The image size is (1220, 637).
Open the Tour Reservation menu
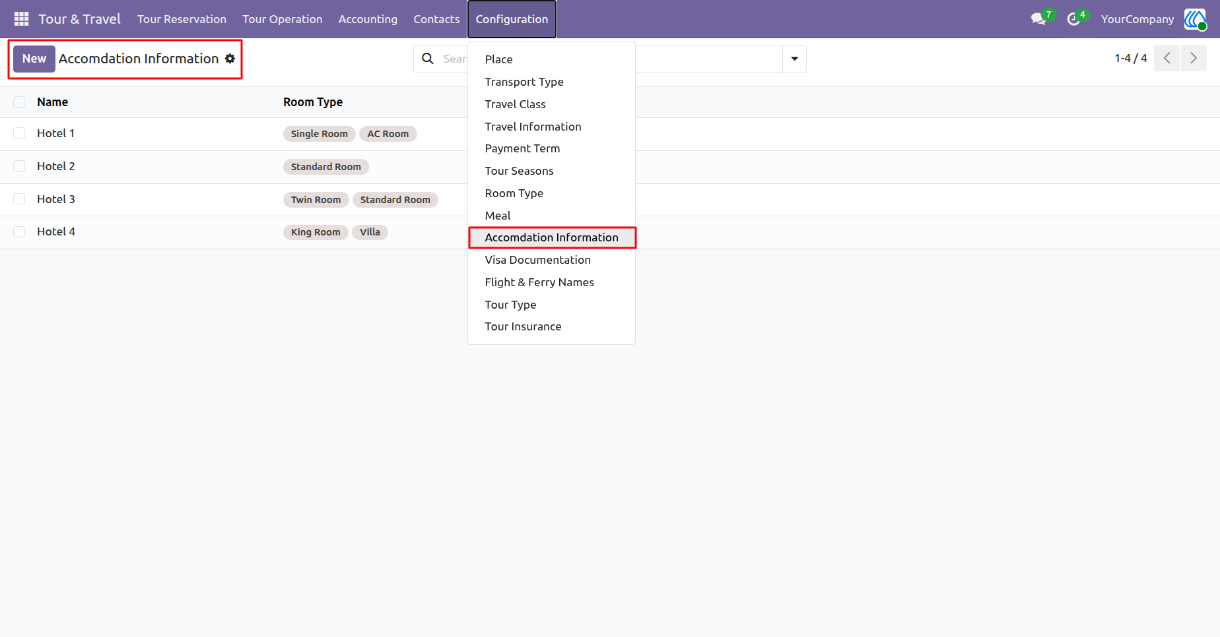pyautogui.click(x=182, y=19)
